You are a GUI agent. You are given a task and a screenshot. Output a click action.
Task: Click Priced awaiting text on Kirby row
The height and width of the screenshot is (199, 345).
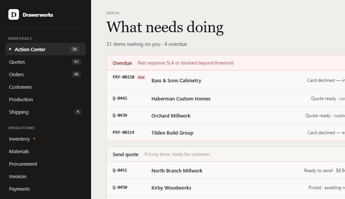(327, 187)
